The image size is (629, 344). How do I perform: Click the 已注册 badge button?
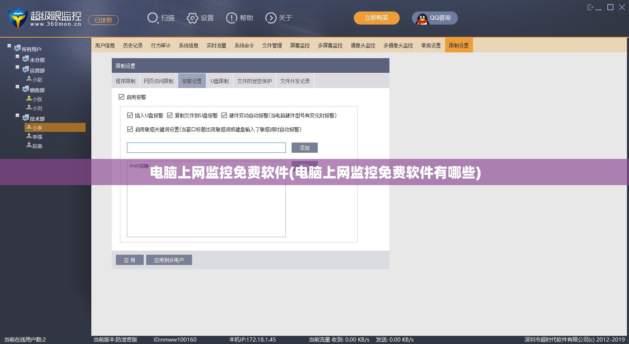[103, 20]
